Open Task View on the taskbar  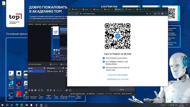(x=12, y=105)
